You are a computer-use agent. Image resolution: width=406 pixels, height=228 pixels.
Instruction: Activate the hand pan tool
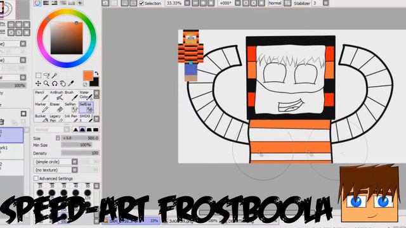point(63,84)
